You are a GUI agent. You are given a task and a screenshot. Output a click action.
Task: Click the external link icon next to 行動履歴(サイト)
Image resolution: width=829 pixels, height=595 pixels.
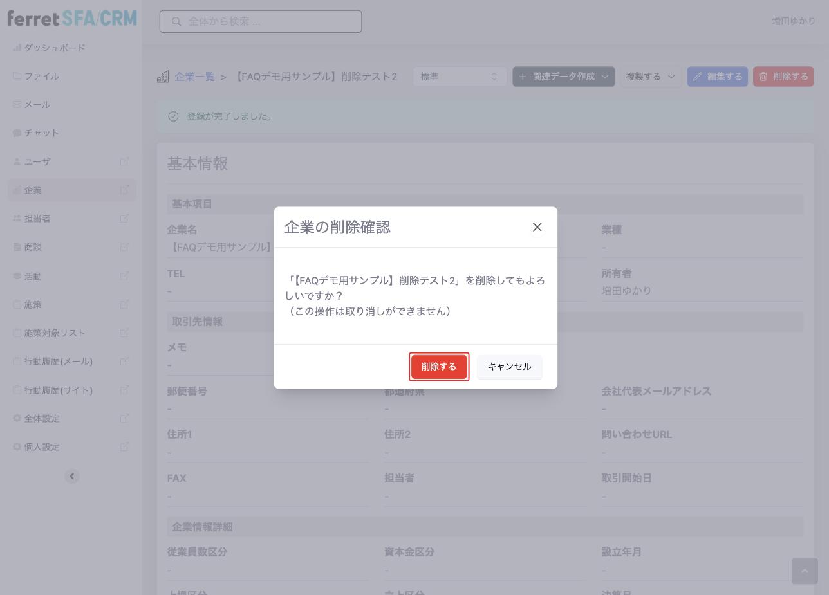coord(125,390)
